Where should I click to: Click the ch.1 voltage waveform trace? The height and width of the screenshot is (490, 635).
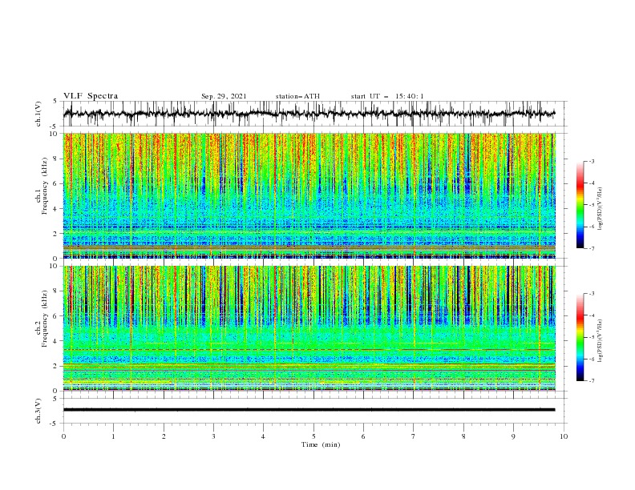click(x=309, y=113)
